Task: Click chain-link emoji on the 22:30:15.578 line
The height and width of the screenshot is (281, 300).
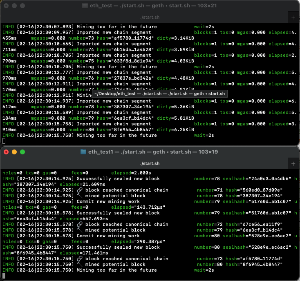Action: (x=80, y=224)
